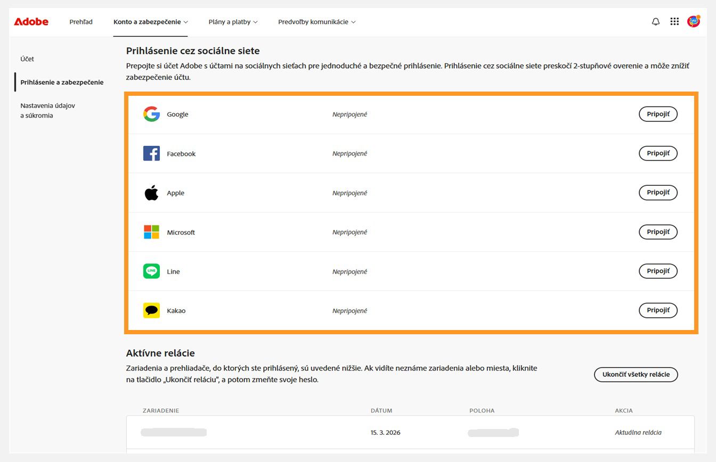Click the Google row label
The height and width of the screenshot is (462, 716).
[177, 114]
